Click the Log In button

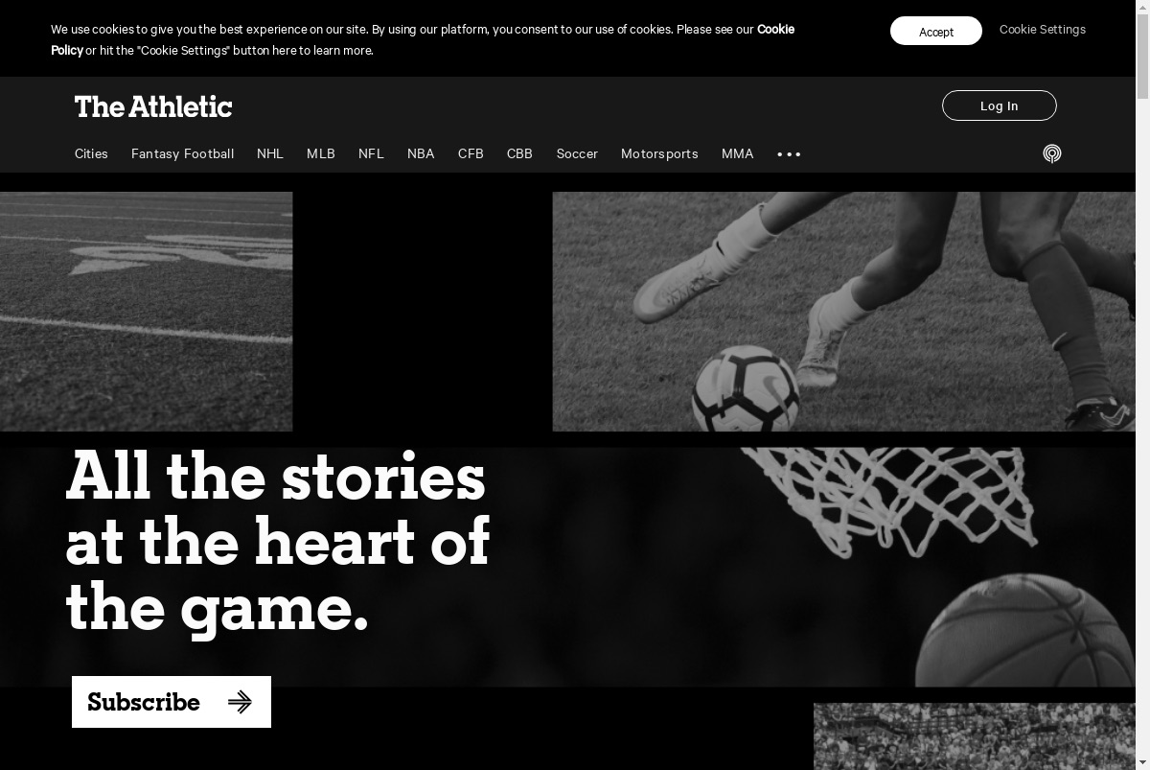coord(999,105)
